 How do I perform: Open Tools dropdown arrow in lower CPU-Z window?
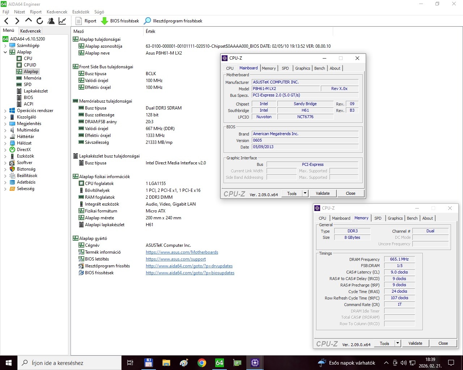(398, 343)
